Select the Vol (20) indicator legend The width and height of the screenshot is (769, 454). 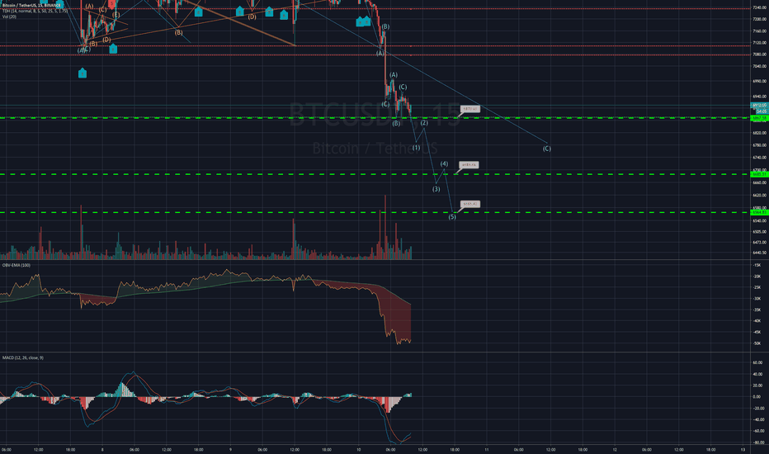tap(9, 17)
